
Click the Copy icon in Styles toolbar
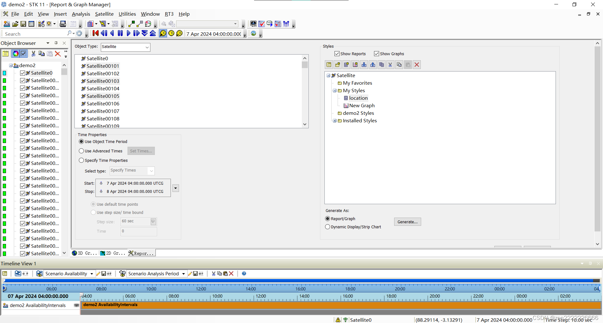[399, 65]
